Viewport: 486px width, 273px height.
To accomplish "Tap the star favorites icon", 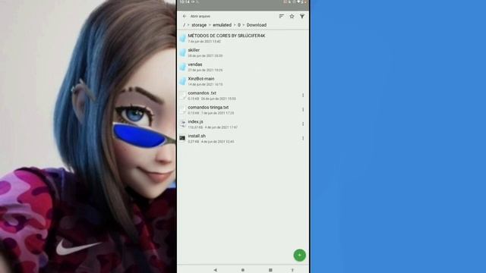I will point(292,16).
